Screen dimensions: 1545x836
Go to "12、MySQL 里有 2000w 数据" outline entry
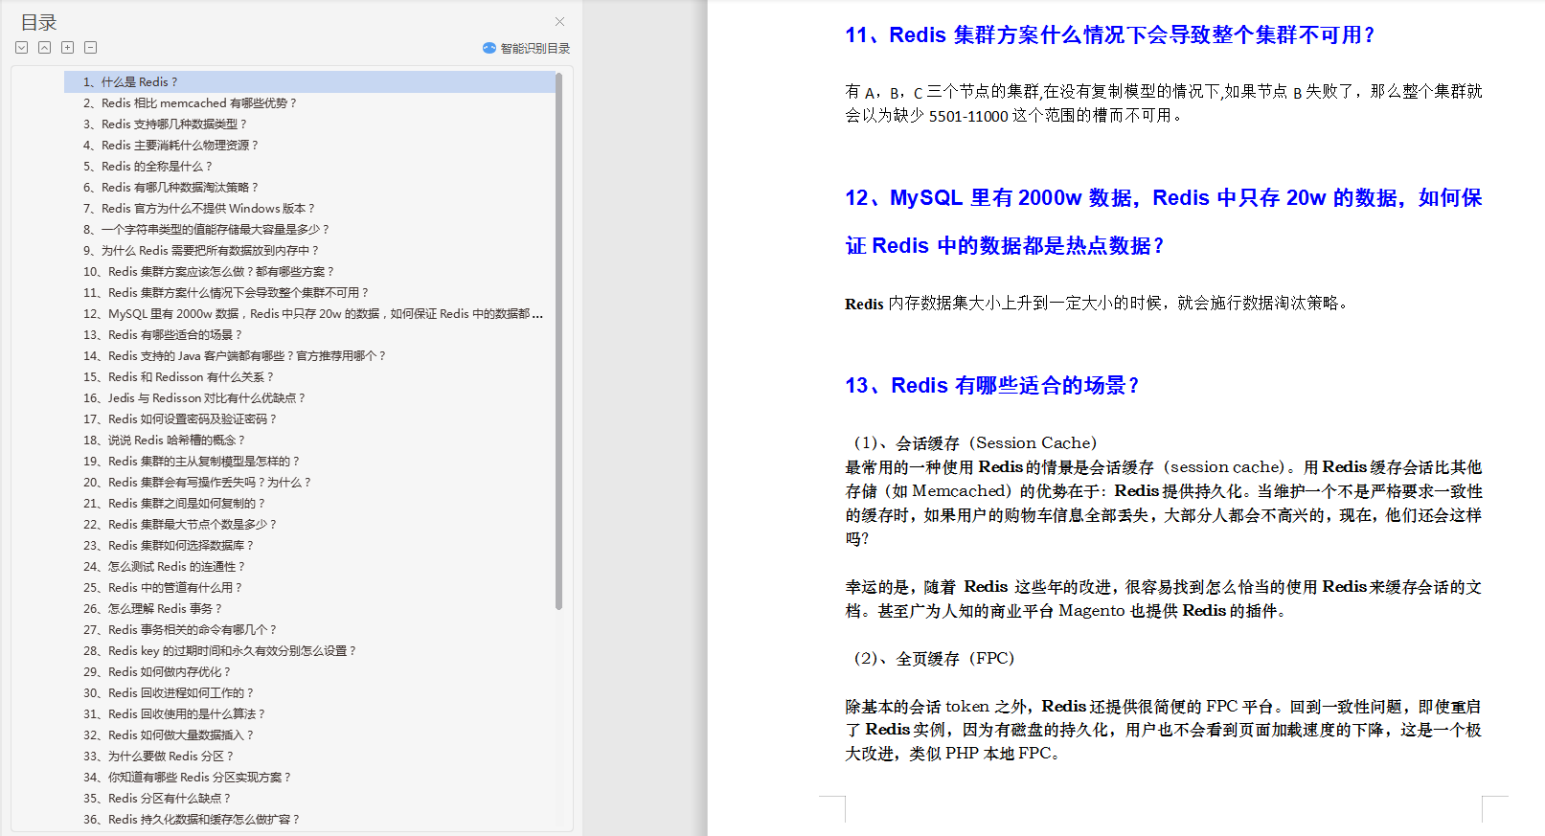tap(313, 314)
